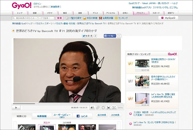Switch to the Facebook コメント tab
This screenshot has height=130, width=193.
(x=82, y=116)
